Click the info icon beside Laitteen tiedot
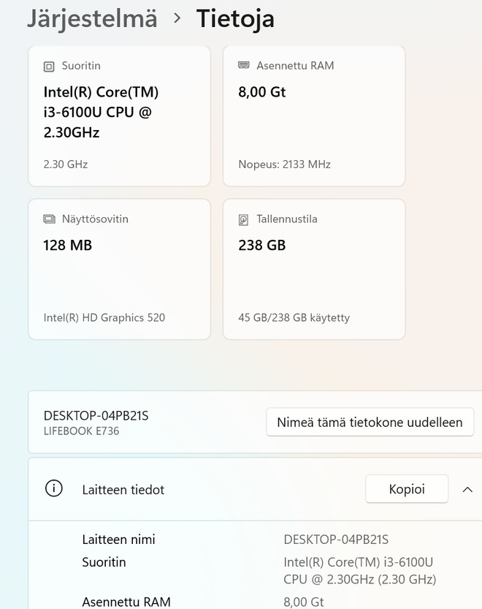Image resolution: width=482 pixels, height=609 pixels. 54,488
